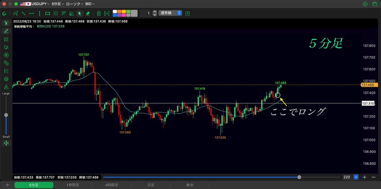
Task: Select the eraser tool
Action: pyautogui.click(x=88, y=13)
